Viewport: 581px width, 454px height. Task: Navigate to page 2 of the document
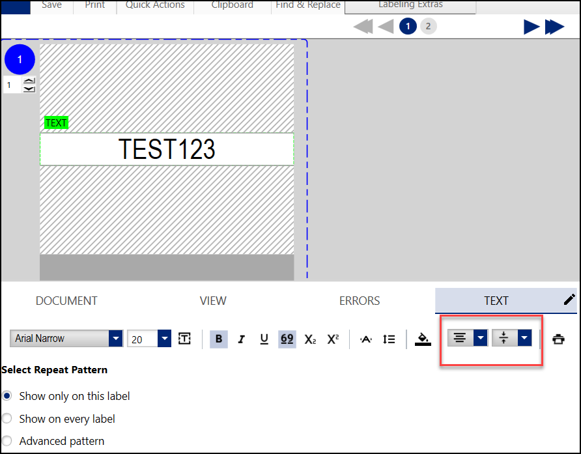429,26
